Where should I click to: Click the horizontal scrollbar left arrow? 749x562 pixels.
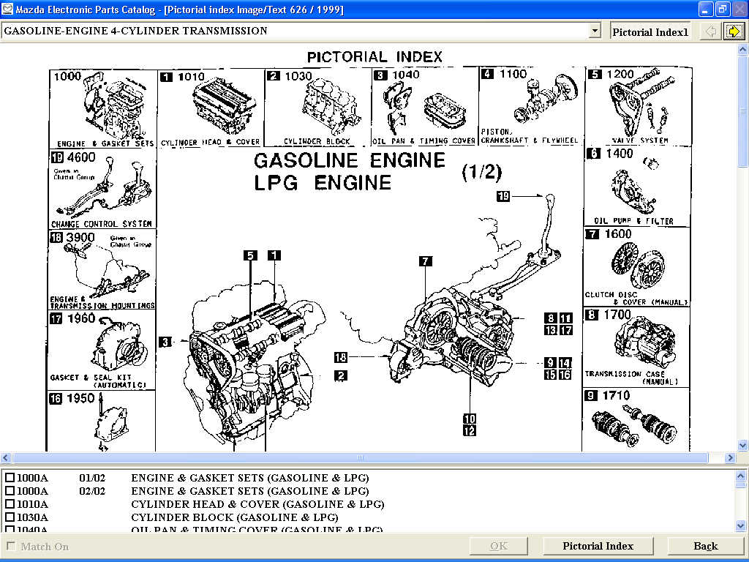(6, 457)
